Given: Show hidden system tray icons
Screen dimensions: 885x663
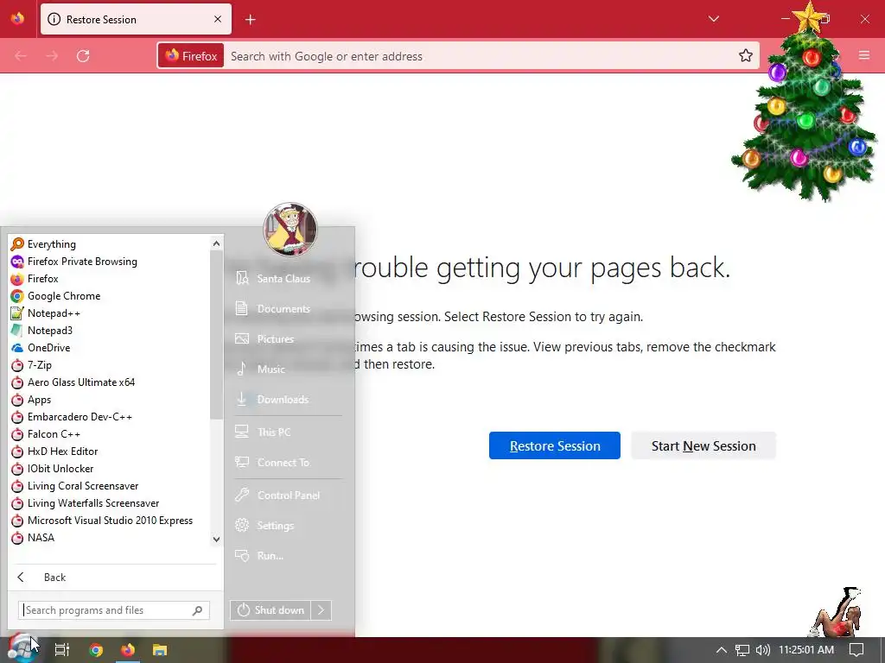Looking at the screenshot, I should (x=722, y=650).
